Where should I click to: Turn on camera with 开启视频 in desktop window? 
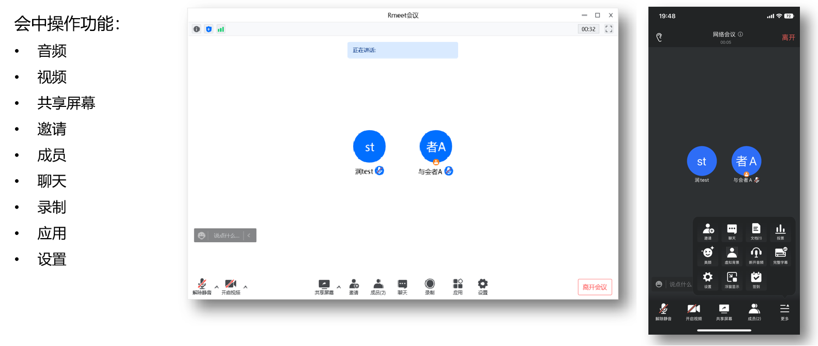(x=231, y=285)
